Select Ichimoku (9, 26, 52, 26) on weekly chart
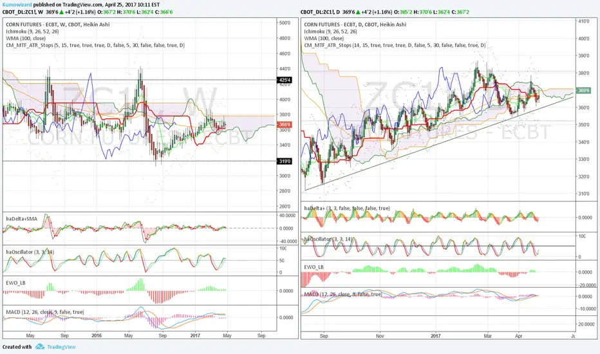600x354 pixels. pos(32,32)
